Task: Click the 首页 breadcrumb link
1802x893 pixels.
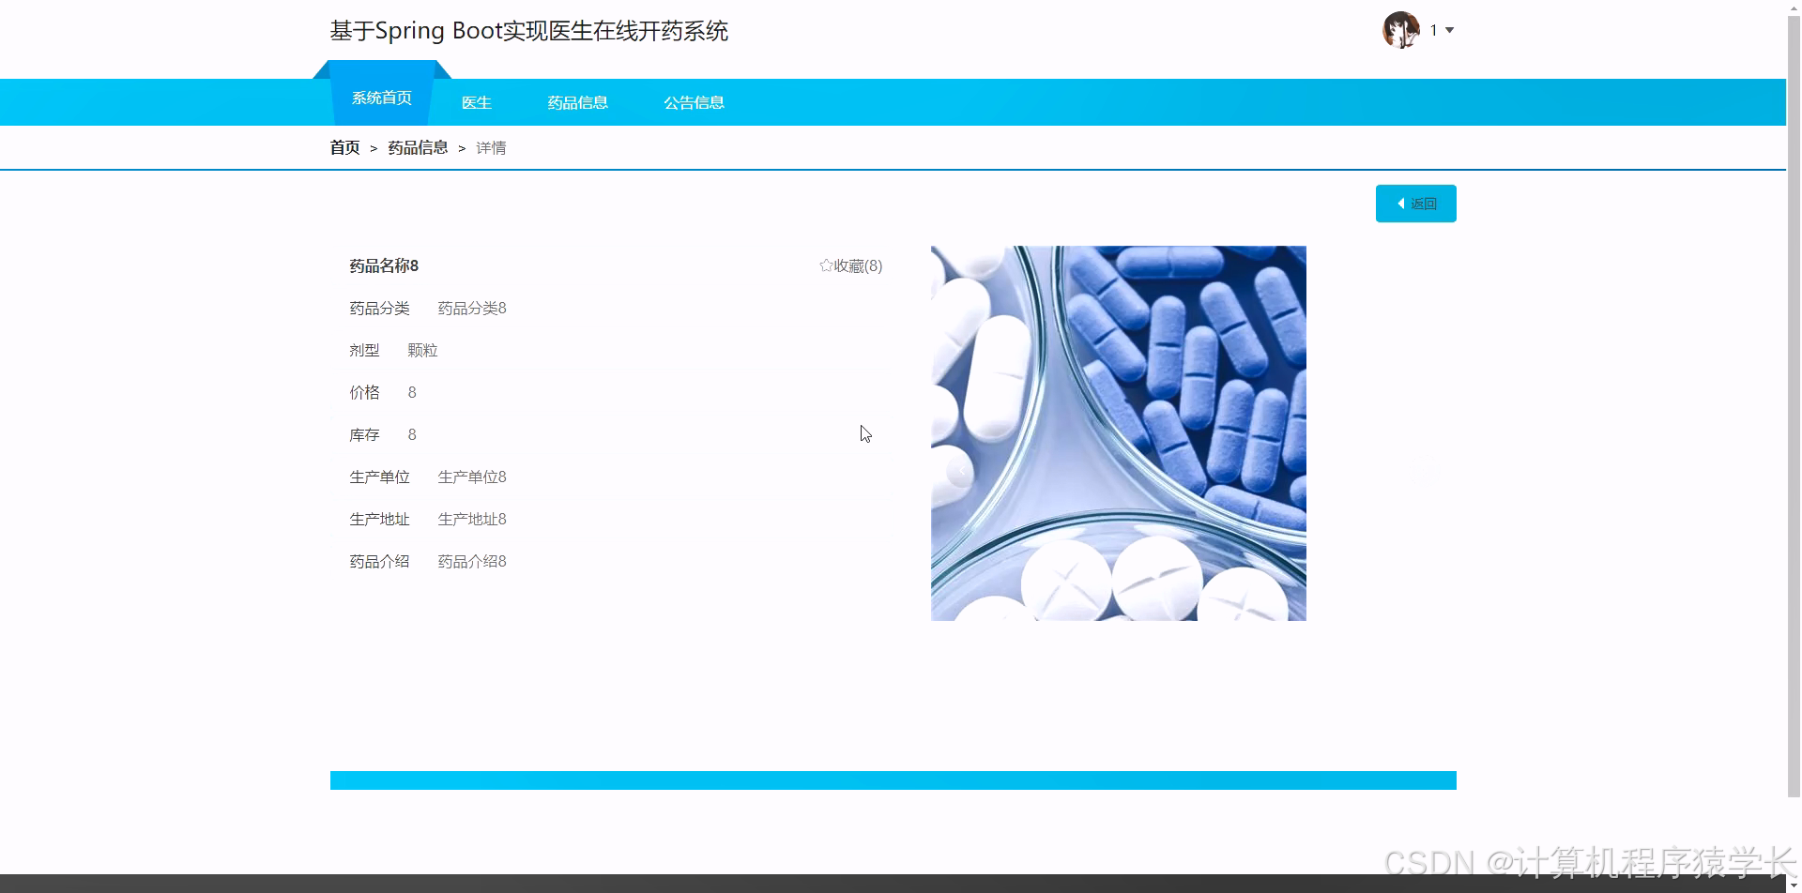Action: pyautogui.click(x=344, y=147)
